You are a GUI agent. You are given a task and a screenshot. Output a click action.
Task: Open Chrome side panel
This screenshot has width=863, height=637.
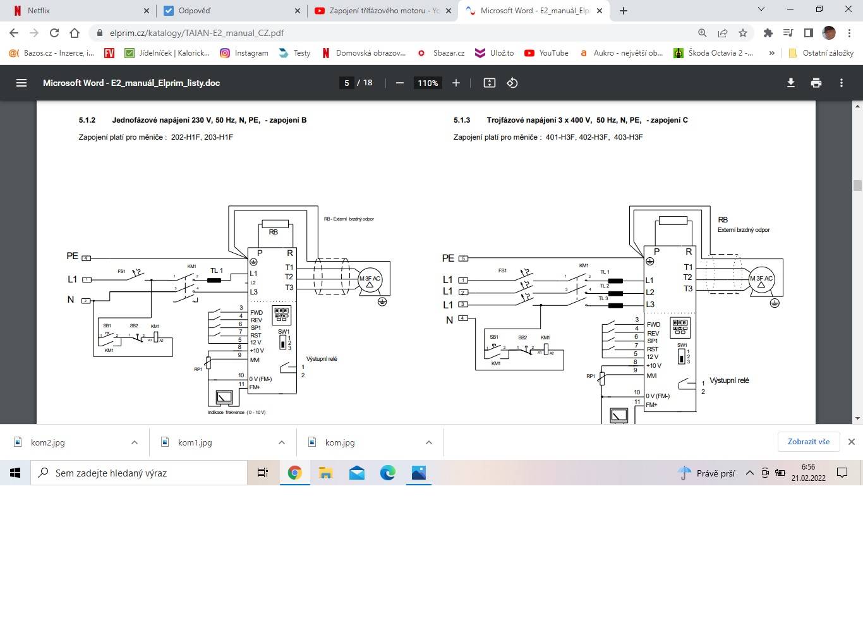[x=808, y=33]
